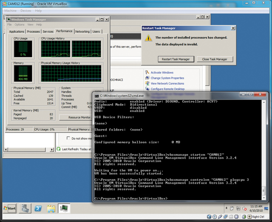Viewport: 272px width, 222px height.
Task: Click the guest network tray icon
Action: coord(238,208)
